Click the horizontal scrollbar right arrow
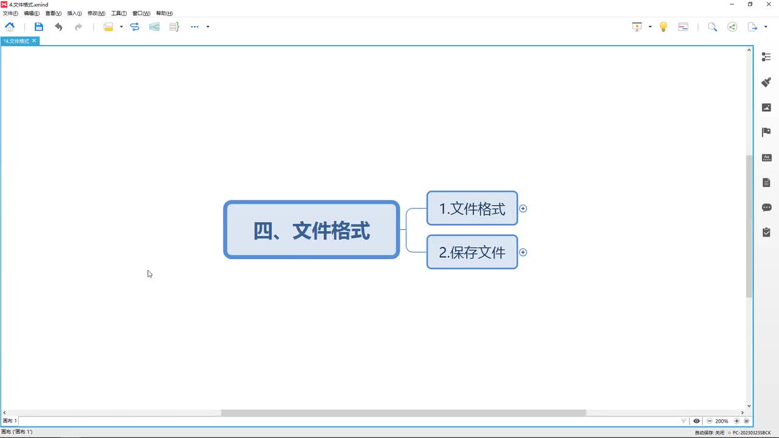The image size is (779, 438). [x=742, y=412]
